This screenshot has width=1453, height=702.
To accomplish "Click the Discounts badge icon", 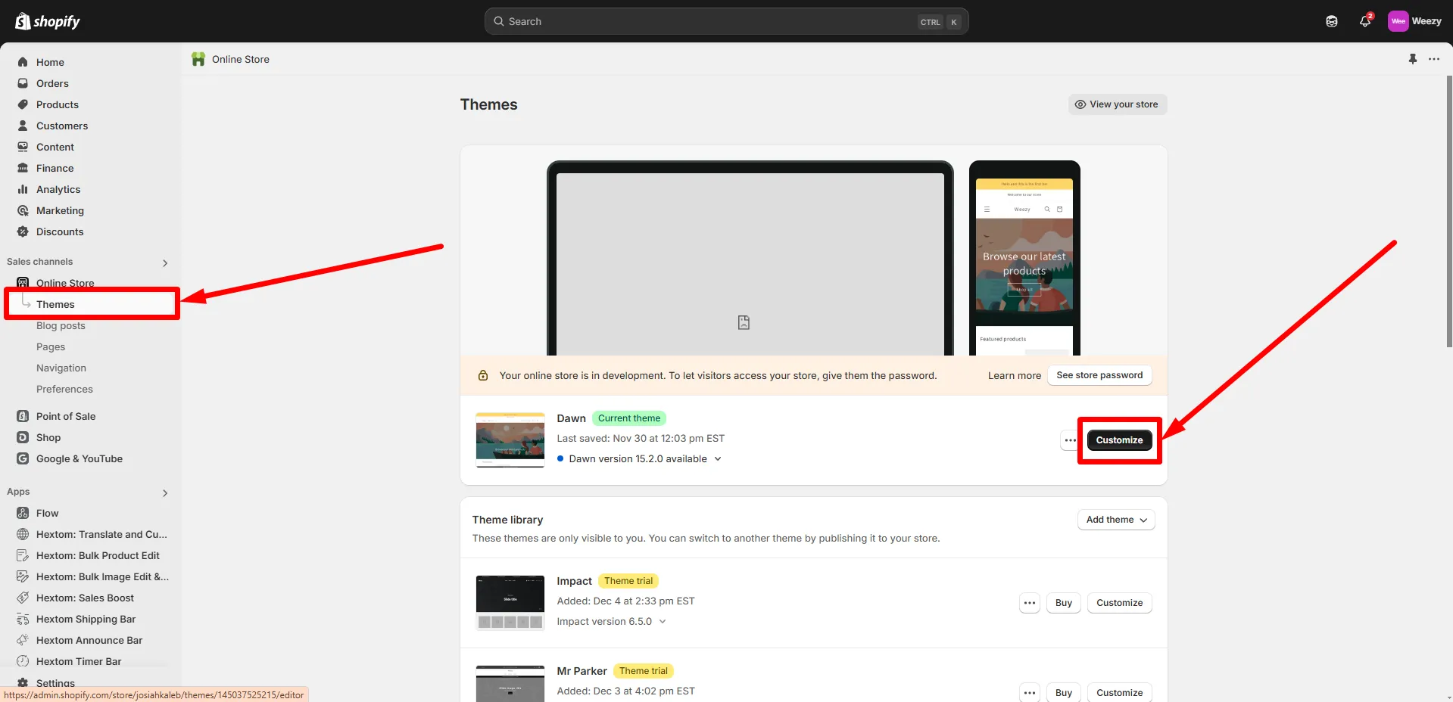I will point(23,231).
